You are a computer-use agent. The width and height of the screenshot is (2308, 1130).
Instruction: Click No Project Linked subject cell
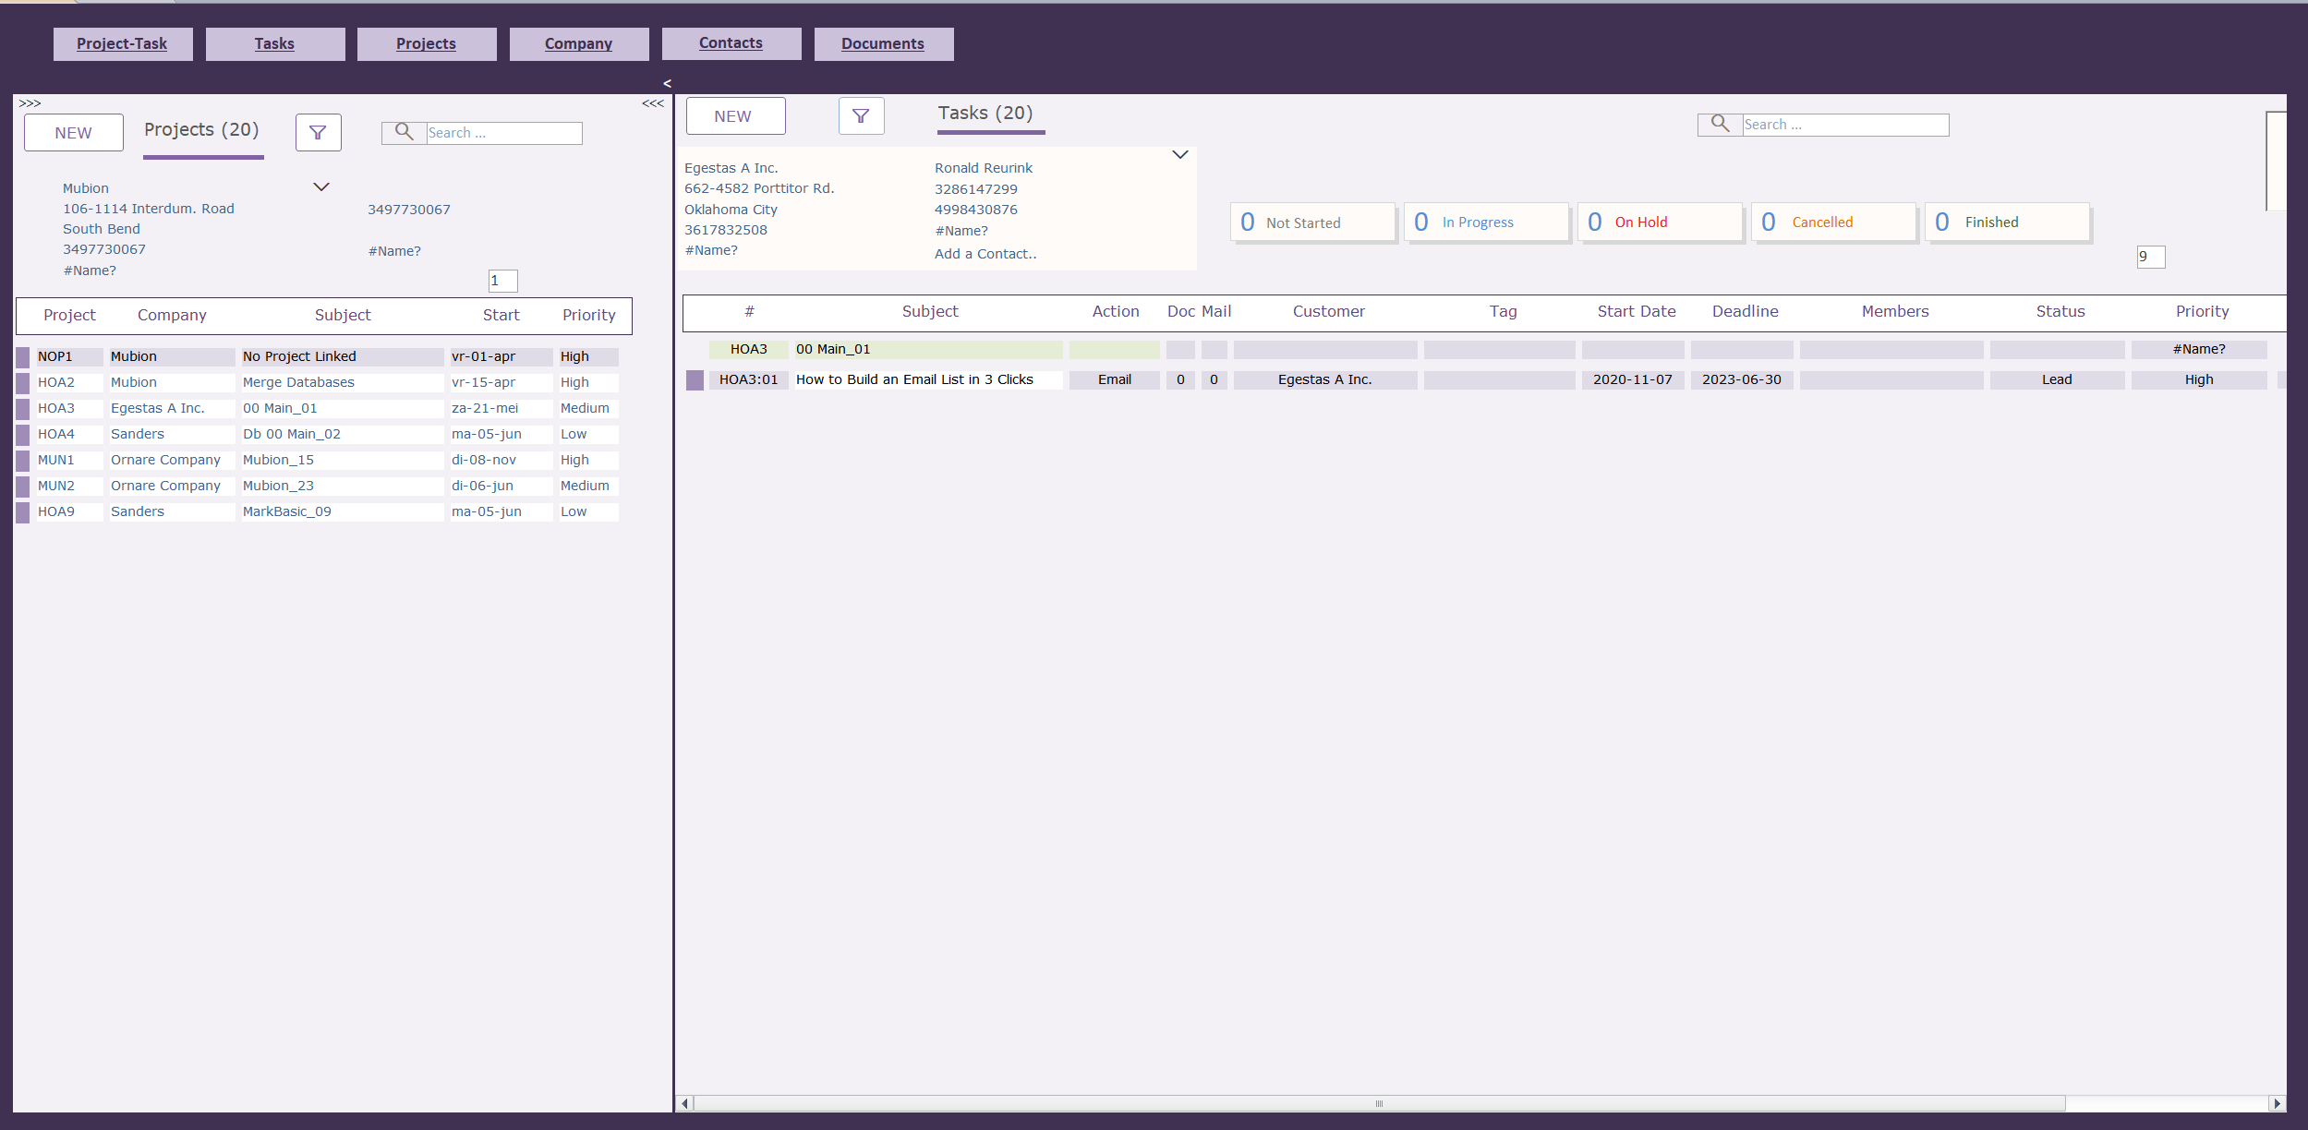tap(342, 356)
